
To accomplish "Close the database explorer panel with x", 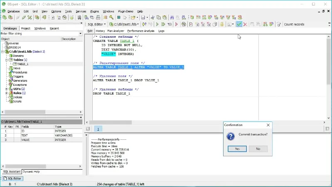I will (x=81, y=23).
